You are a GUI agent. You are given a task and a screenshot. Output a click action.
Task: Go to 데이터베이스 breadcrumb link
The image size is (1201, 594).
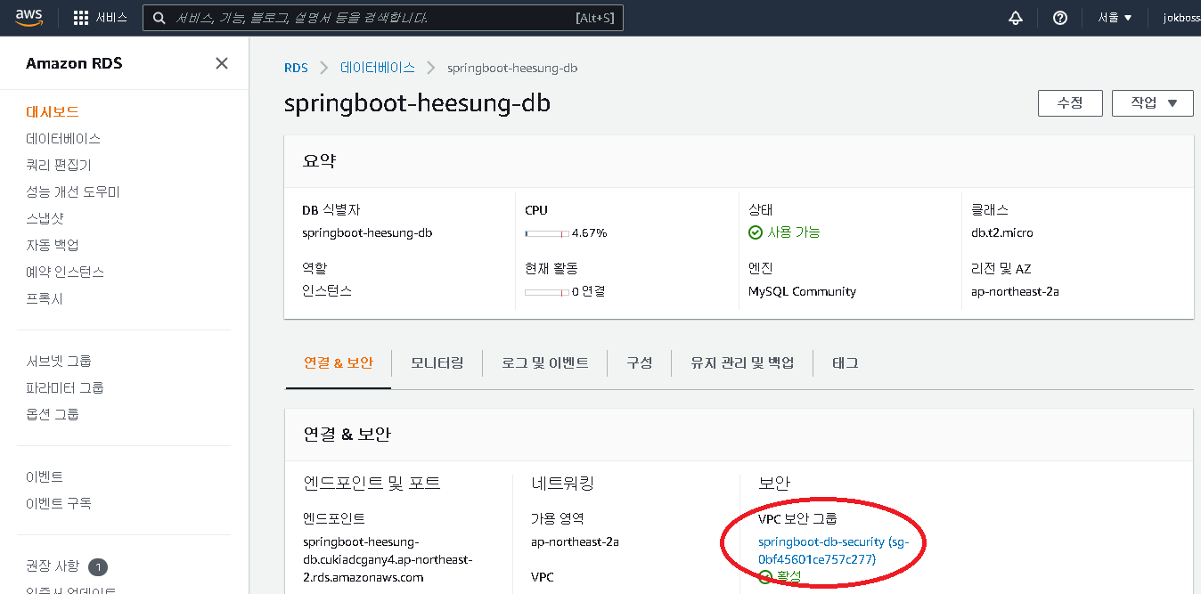click(x=378, y=68)
